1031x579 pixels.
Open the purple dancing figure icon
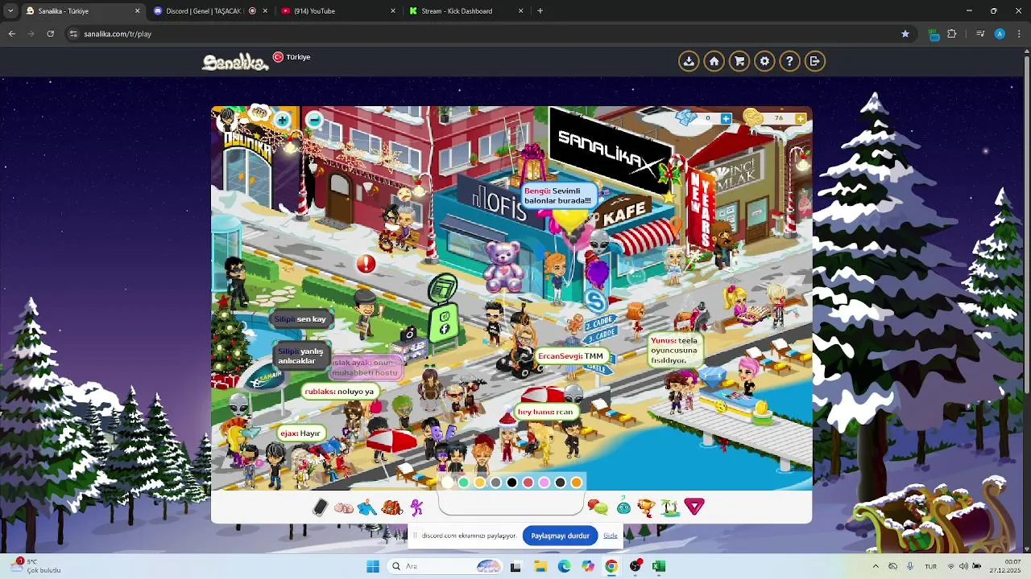pyautogui.click(x=416, y=507)
